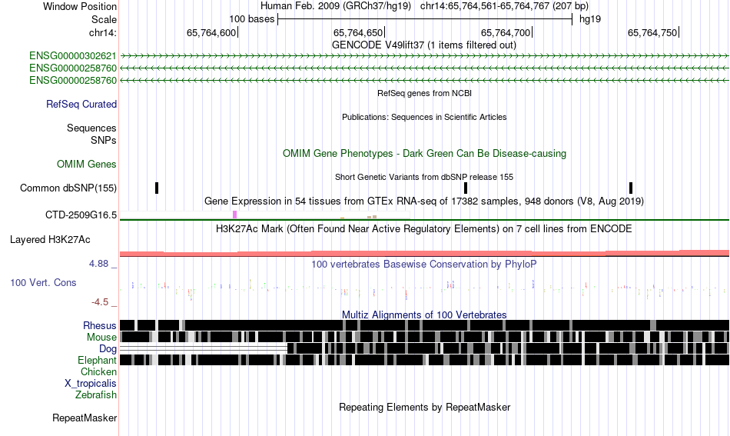
Task: Click the 65,764,700 ruler position
Action: coord(506,32)
